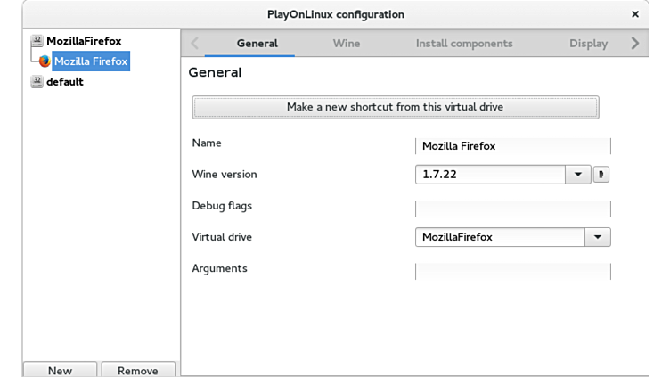
Task: Click the Firefox icon in the sidebar
Action: 45,61
